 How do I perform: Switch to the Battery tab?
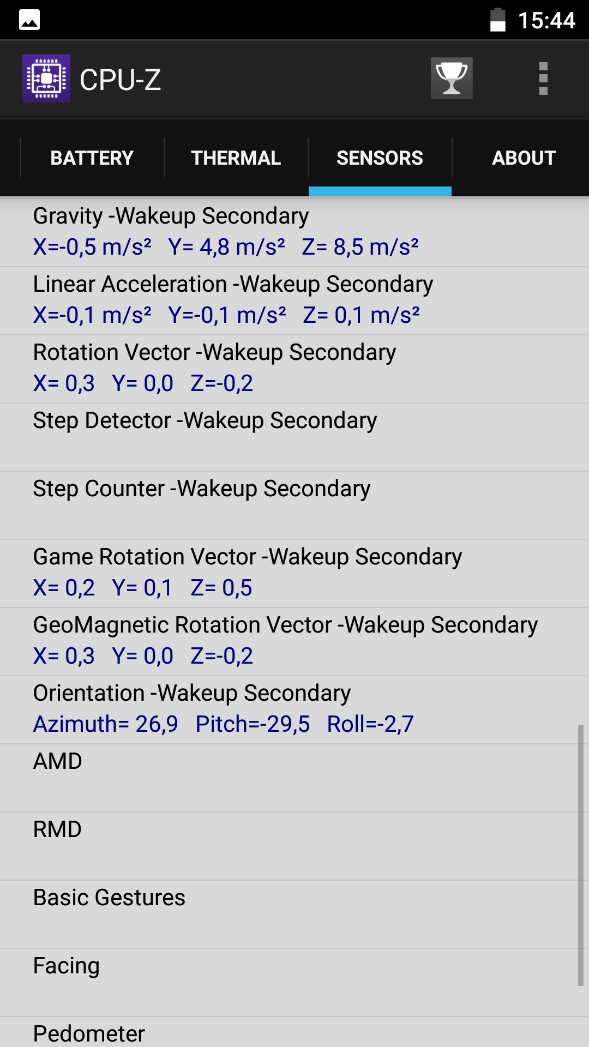click(x=92, y=158)
